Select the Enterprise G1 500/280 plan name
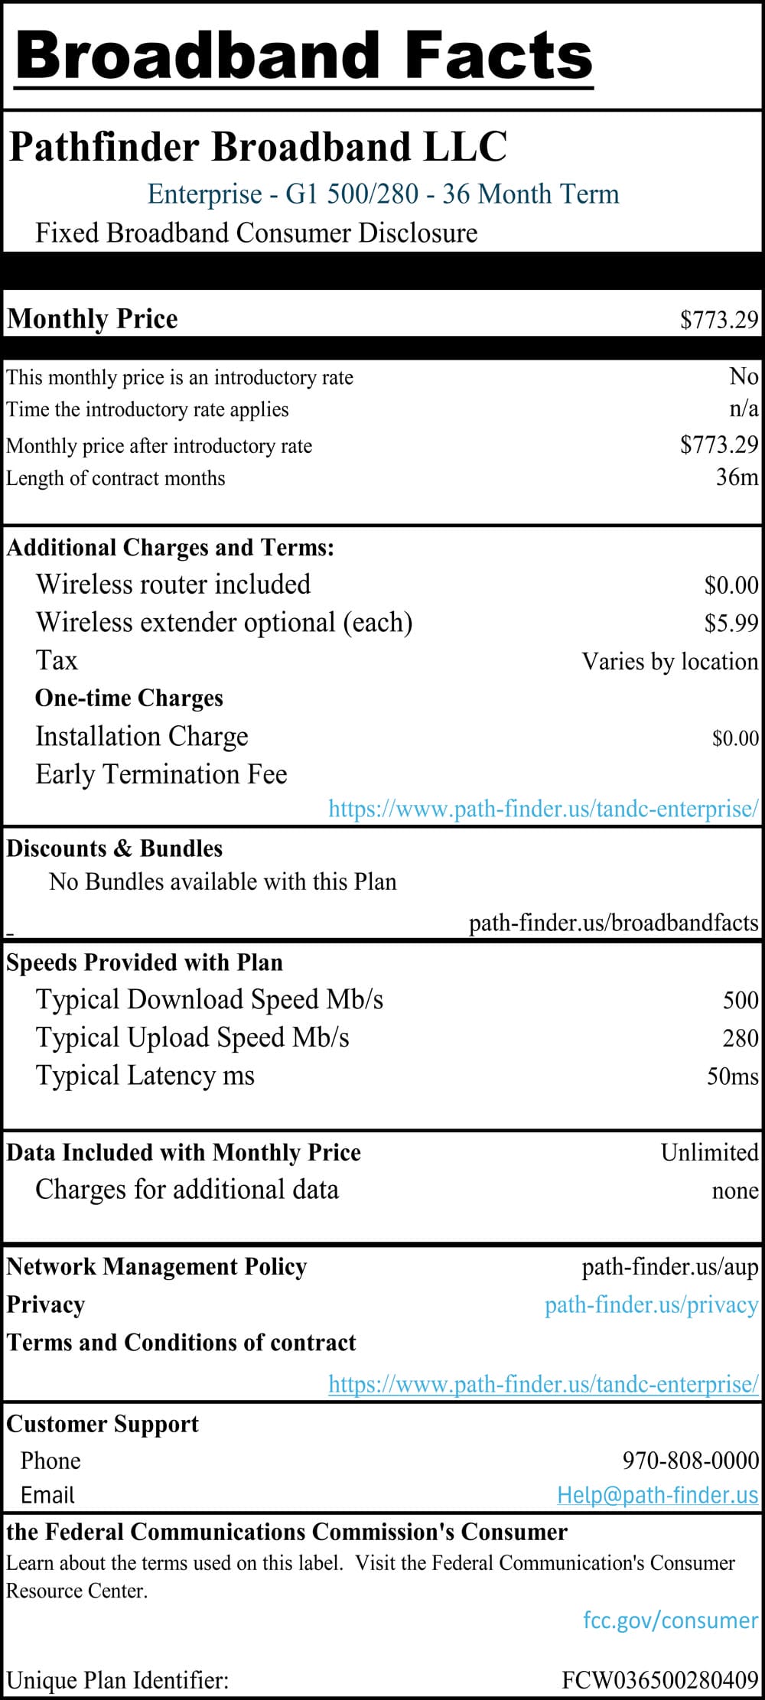This screenshot has height=1700, width=765. (x=382, y=194)
